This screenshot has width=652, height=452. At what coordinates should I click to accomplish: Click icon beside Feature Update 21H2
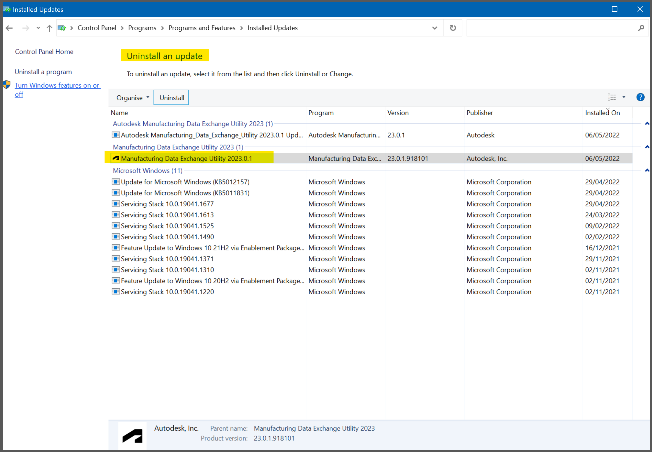click(115, 247)
